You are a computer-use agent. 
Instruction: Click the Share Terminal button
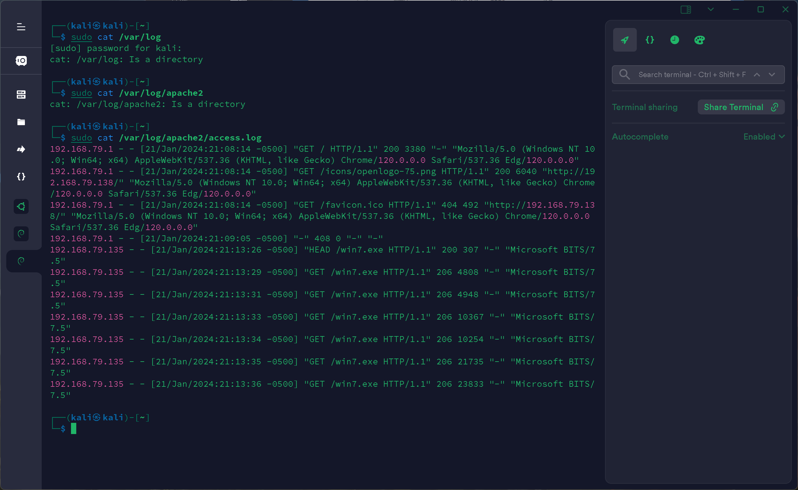tap(741, 107)
